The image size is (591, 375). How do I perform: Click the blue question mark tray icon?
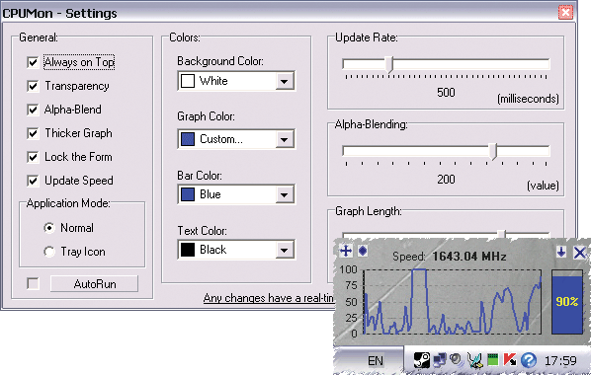click(529, 360)
